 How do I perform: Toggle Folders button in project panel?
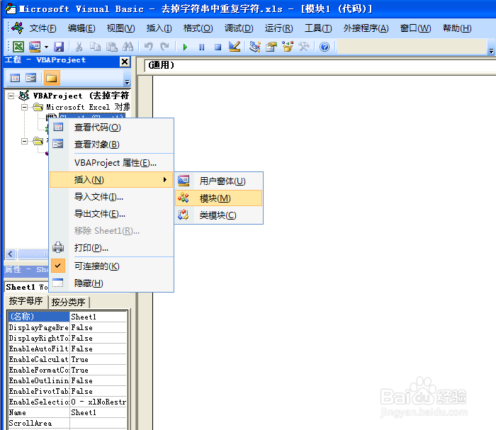[52, 78]
